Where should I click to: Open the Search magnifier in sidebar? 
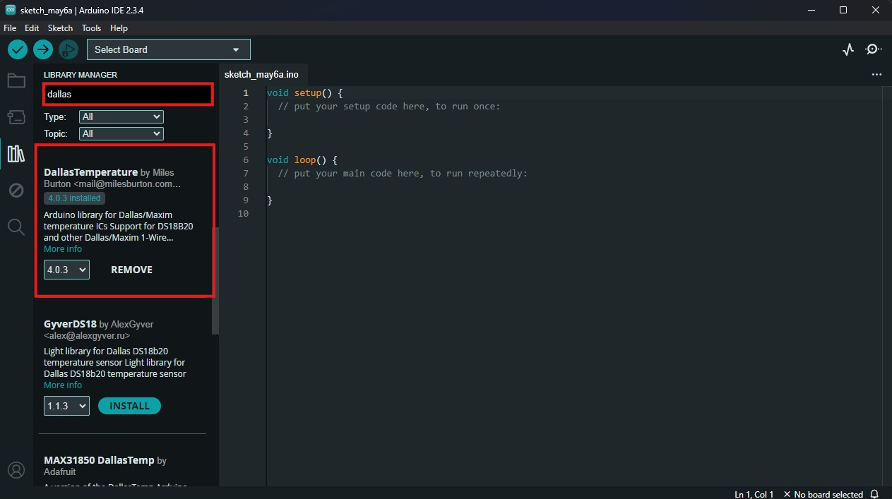[x=16, y=227]
